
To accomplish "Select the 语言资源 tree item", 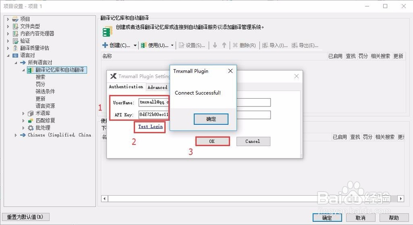I will coord(45,106).
